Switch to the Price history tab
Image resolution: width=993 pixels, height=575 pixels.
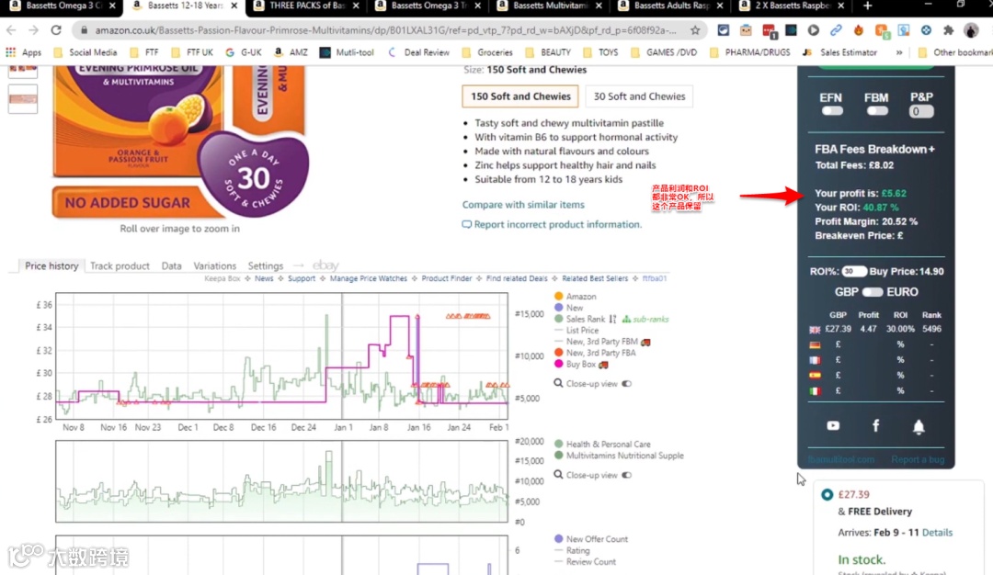[51, 265]
